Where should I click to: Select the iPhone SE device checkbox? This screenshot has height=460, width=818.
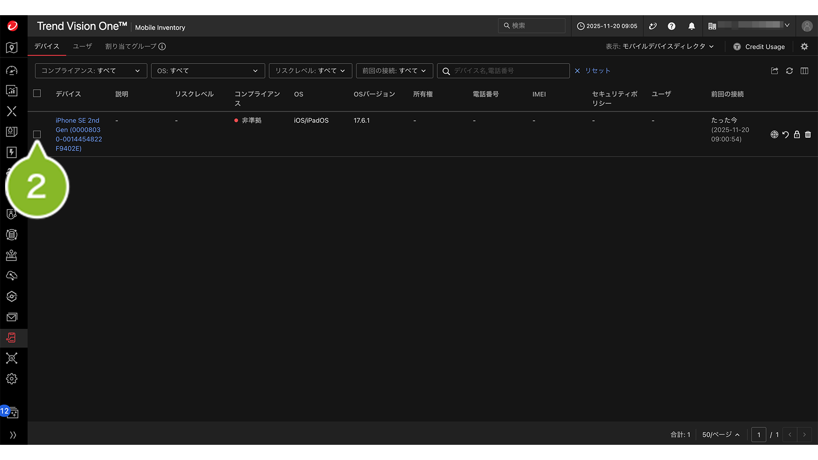(x=37, y=134)
